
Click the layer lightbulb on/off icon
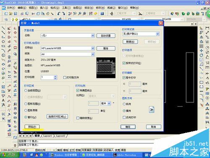coord(13,19)
